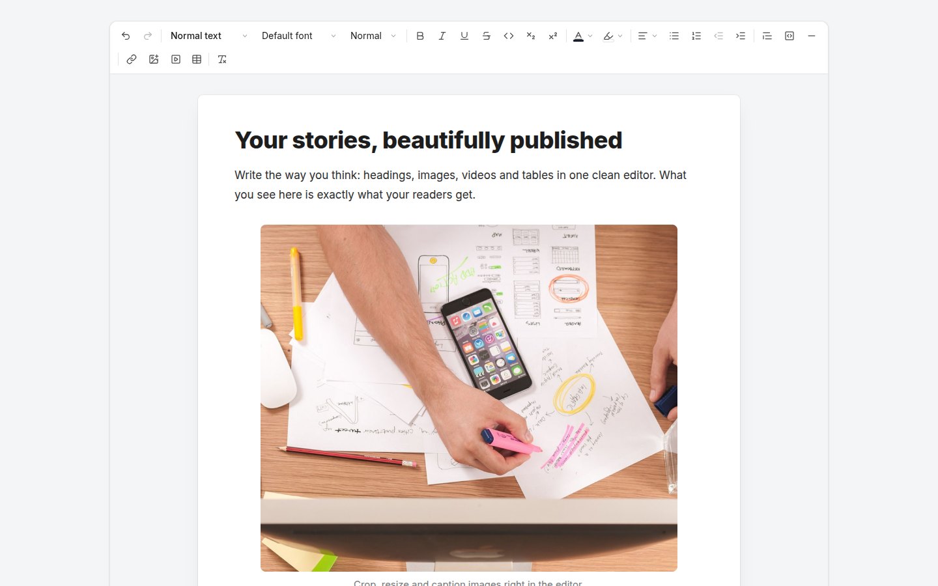Toggle bold formatting

point(420,36)
